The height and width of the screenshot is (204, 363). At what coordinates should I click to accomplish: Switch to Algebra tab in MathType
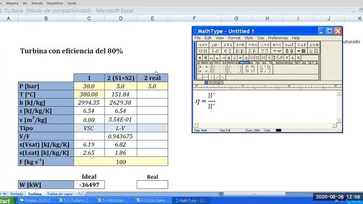205,63
